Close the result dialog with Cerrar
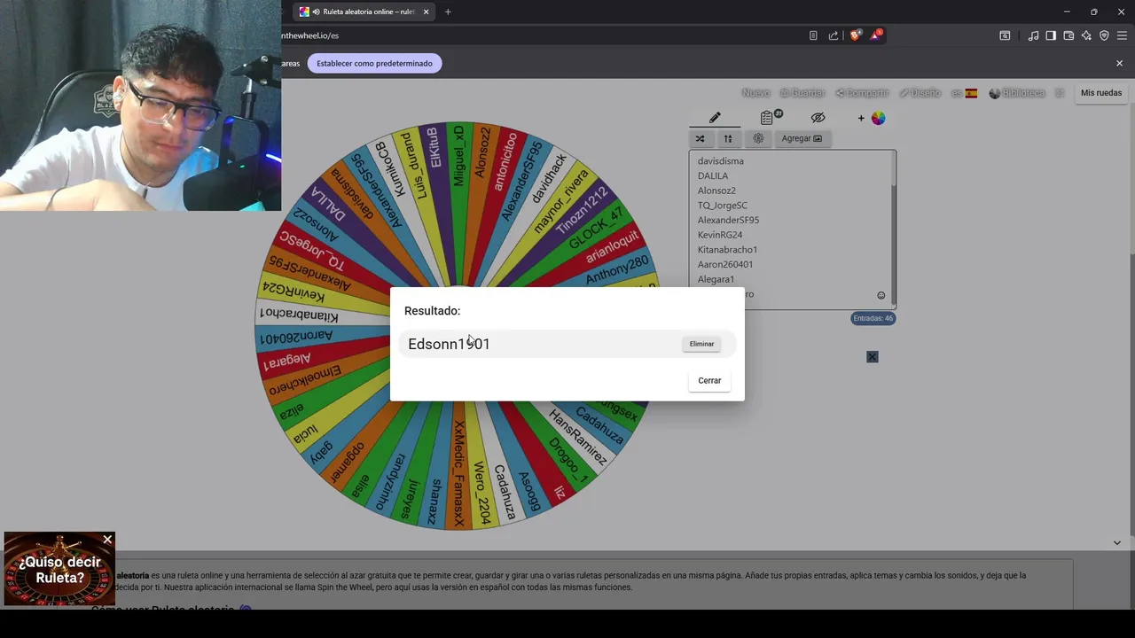Screen dimensions: 1135x638 [709, 380]
